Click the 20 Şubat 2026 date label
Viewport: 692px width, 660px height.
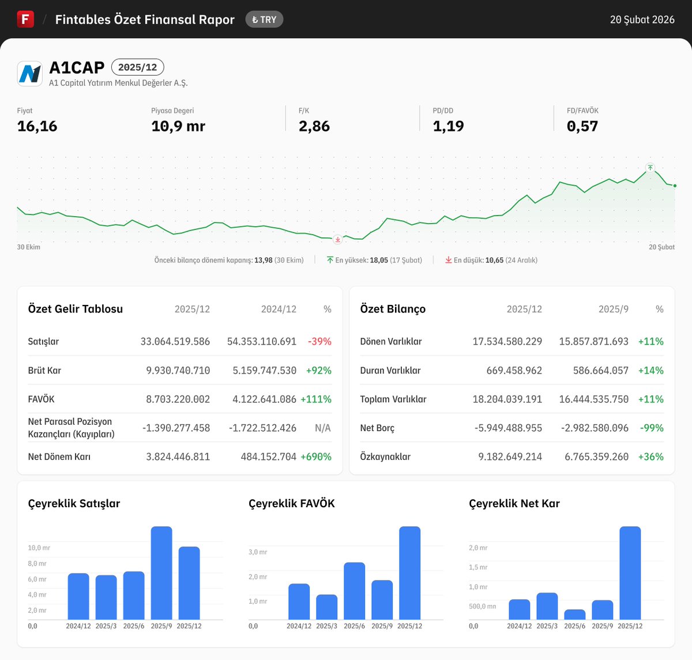pos(642,19)
